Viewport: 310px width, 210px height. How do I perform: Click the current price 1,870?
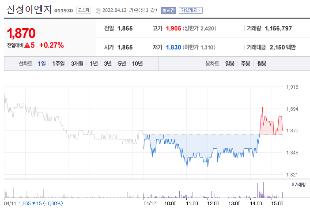pos(21,33)
